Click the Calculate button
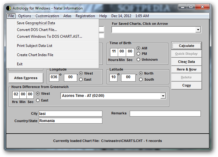Screen dimensions: 218x157 click(x=186, y=46)
